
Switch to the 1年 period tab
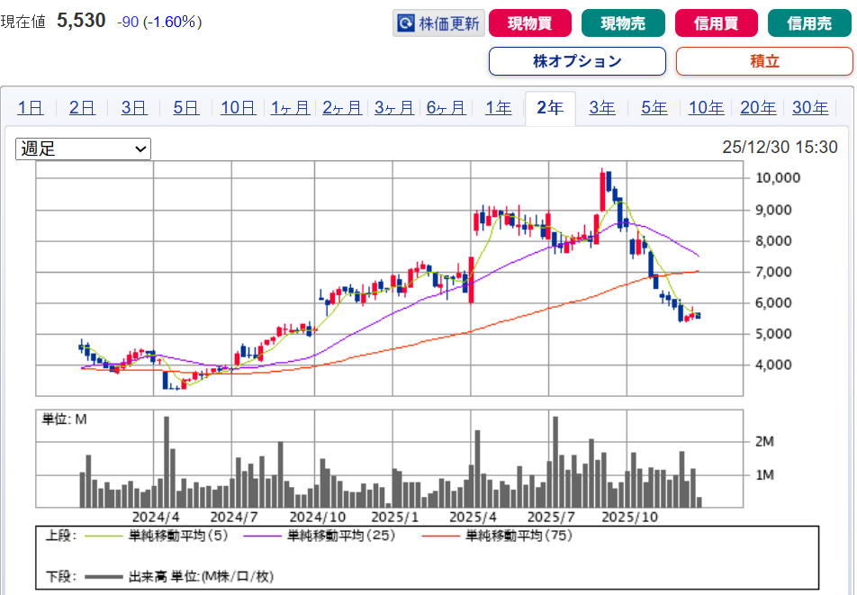point(499,108)
